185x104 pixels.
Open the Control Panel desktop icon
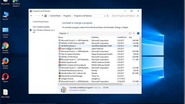pyautogui.click(x=5, y=33)
